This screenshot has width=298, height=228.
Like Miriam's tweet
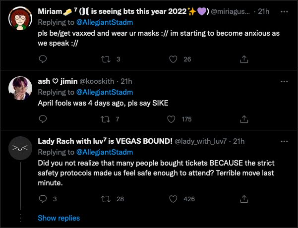tap(173, 59)
